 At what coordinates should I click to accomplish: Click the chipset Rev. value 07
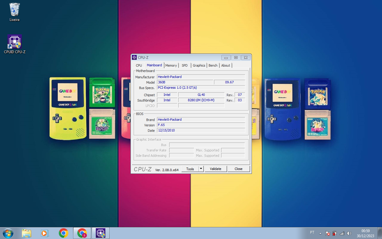[240, 95]
